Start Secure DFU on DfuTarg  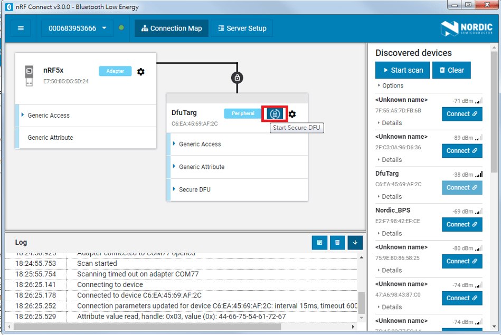click(x=275, y=114)
